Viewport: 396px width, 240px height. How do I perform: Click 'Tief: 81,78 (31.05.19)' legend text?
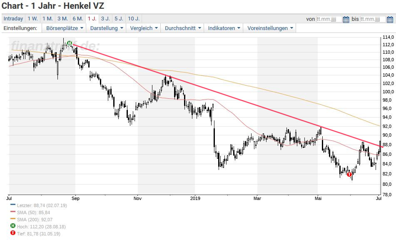[x=39, y=234]
